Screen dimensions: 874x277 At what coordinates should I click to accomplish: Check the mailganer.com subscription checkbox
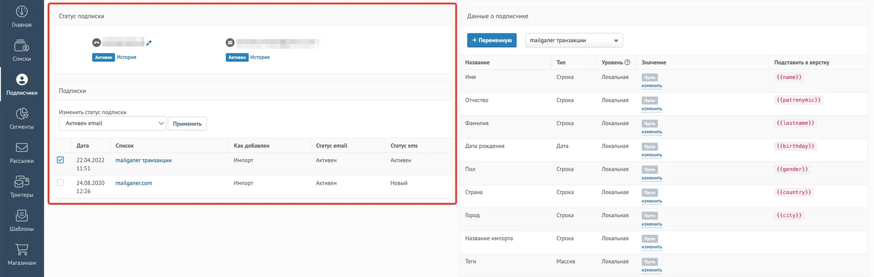tap(60, 183)
